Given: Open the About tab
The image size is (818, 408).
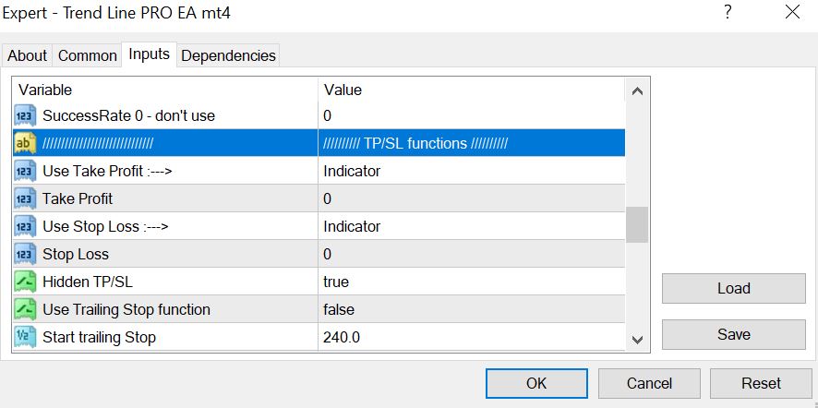Looking at the screenshot, I should (x=27, y=55).
